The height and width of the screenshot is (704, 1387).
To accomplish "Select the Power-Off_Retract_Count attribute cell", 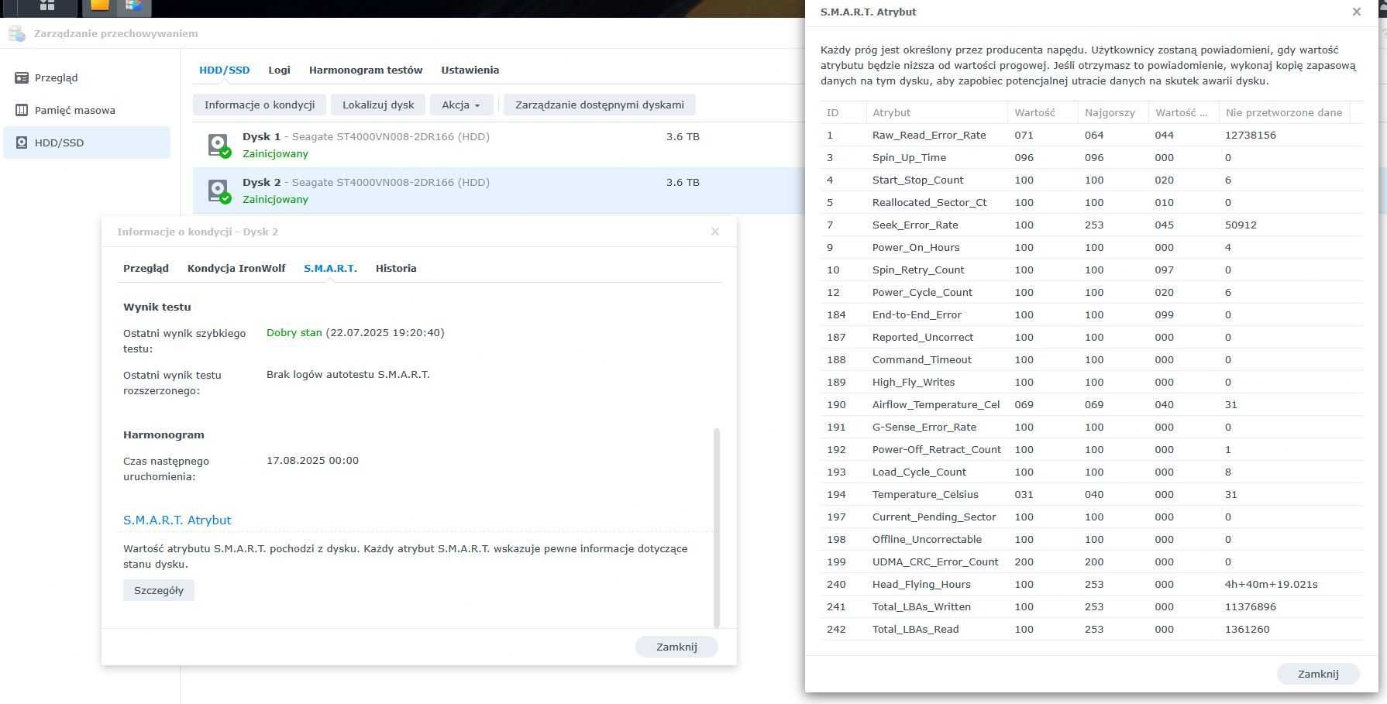I will 937,449.
